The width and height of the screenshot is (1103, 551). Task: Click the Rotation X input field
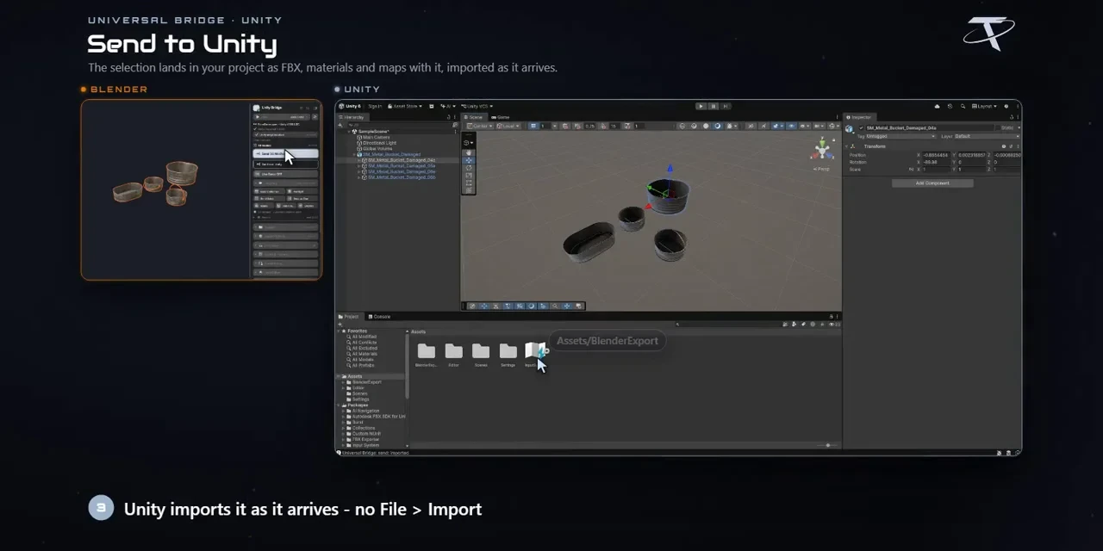(x=936, y=162)
